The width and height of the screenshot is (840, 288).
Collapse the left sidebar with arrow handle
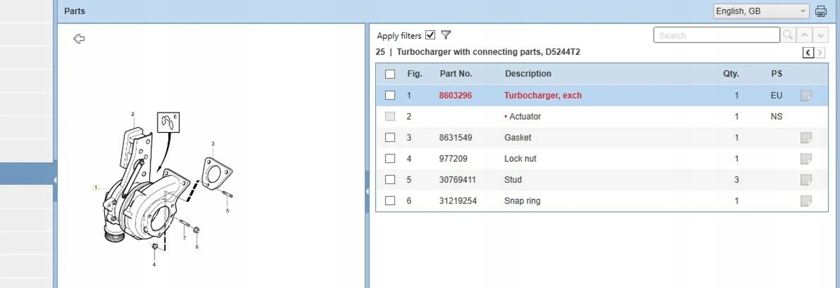tap(55, 180)
